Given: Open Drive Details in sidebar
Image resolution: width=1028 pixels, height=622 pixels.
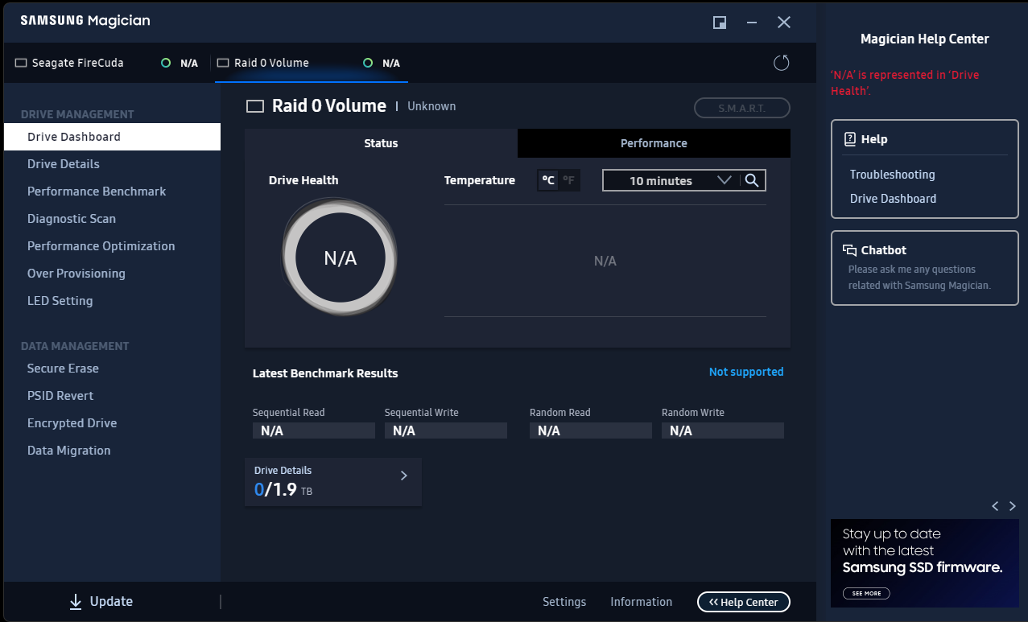Looking at the screenshot, I should (x=112, y=164).
